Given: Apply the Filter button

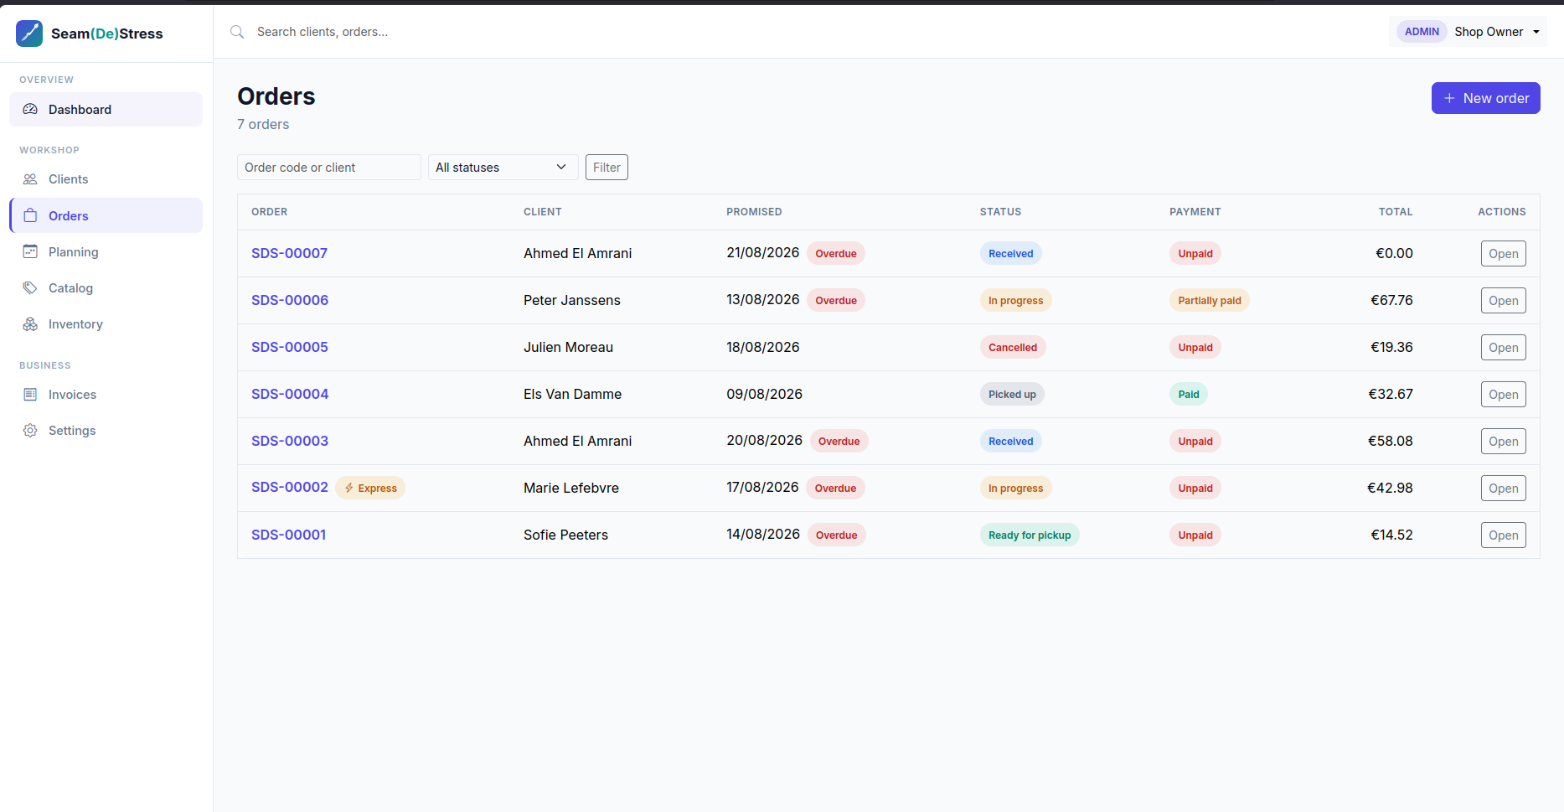Looking at the screenshot, I should tap(607, 168).
